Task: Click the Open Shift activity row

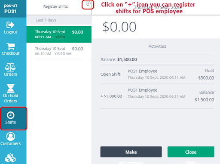Action: coord(157,74)
